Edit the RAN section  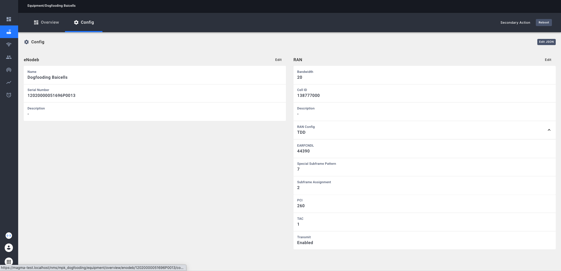(x=548, y=60)
